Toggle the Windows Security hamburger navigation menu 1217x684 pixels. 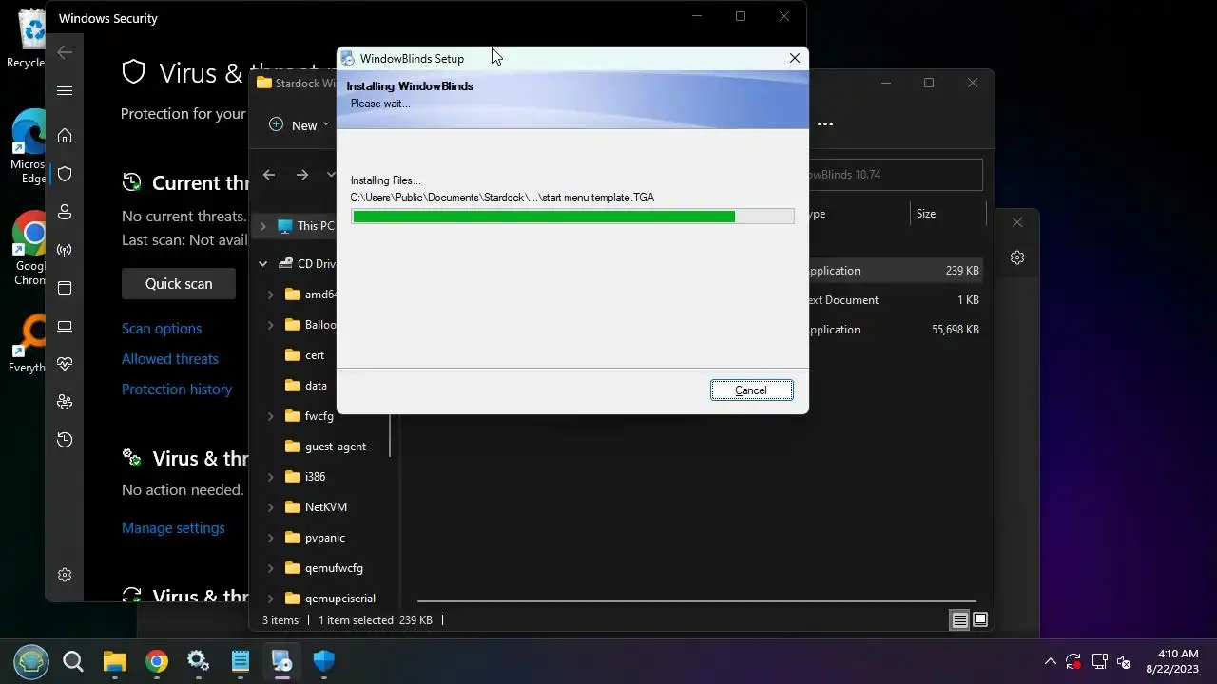[65, 90]
